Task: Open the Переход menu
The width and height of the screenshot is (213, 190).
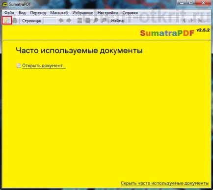Action: [38, 13]
